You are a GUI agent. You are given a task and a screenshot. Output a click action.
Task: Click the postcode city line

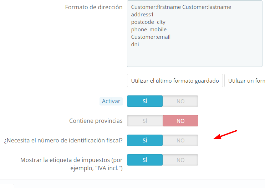[x=148, y=22]
